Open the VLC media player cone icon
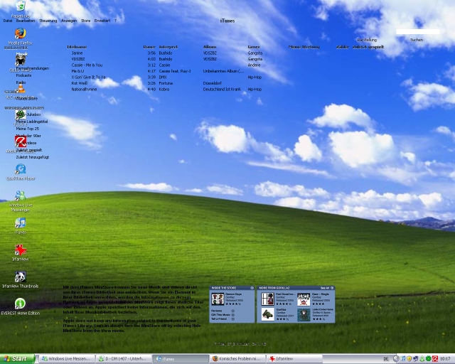The width and height of the screenshot is (455, 364). [x=21, y=87]
